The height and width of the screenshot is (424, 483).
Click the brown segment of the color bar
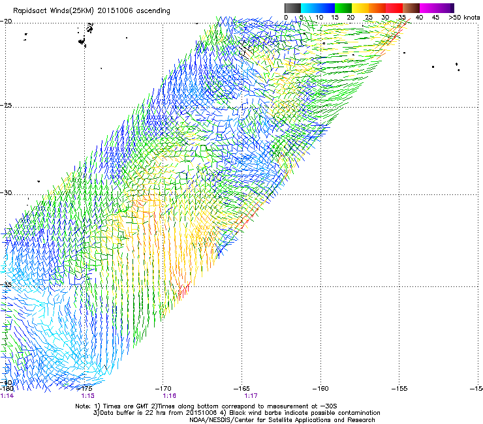(x=411, y=8)
